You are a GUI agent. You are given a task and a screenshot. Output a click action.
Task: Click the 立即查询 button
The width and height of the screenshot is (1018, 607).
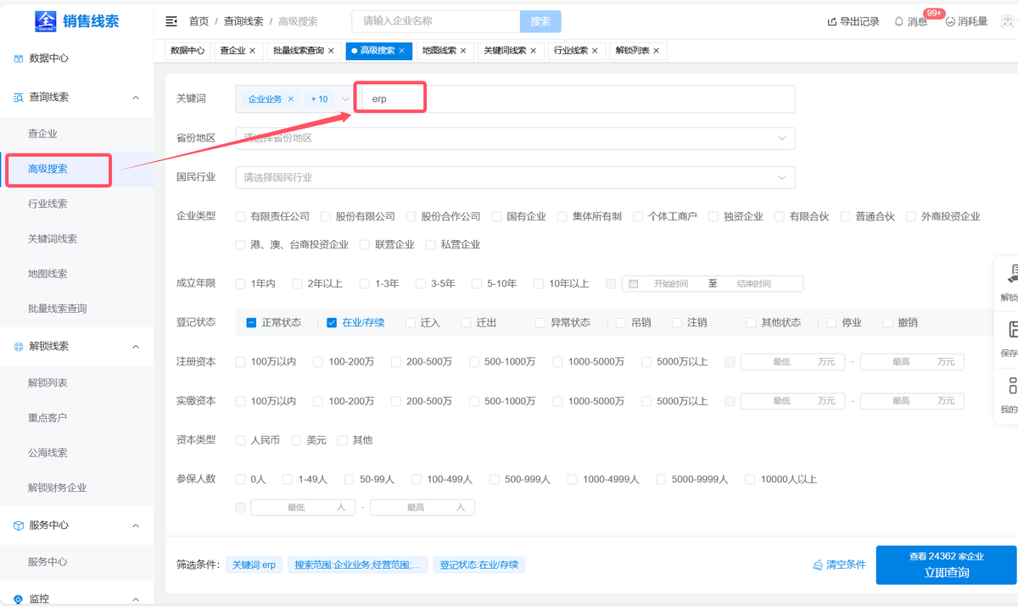946,565
